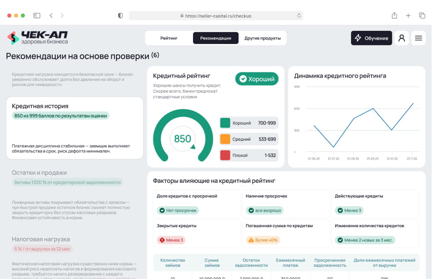Click the ЧЕК-АП logo
432x279 pixels.
tap(37, 38)
